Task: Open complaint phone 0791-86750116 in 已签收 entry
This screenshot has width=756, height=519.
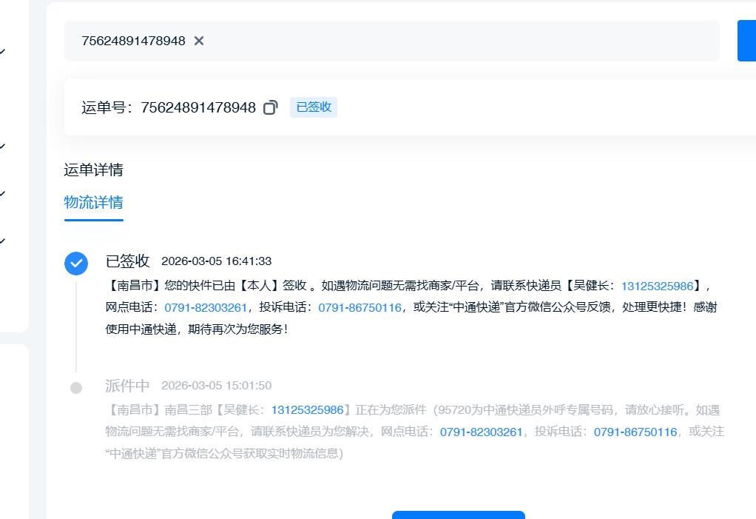Action: [360, 307]
